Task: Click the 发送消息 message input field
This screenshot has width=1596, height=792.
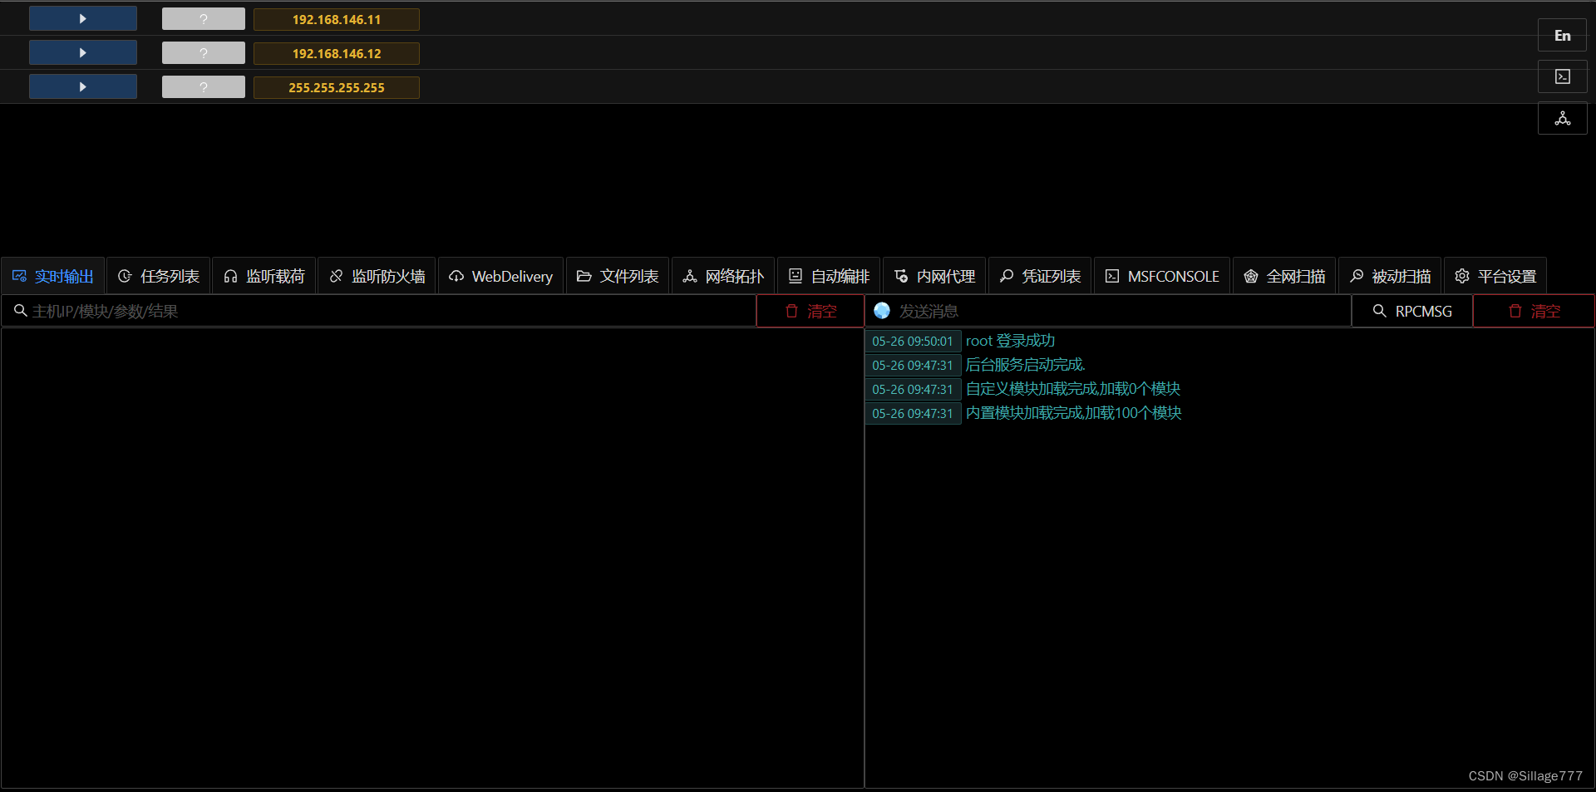Action: coord(1109,311)
